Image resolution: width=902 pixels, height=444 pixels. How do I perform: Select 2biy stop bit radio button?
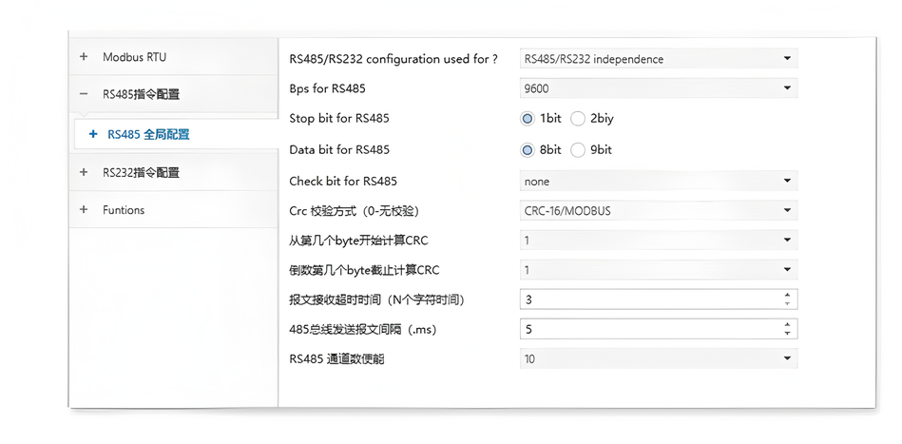tap(578, 119)
